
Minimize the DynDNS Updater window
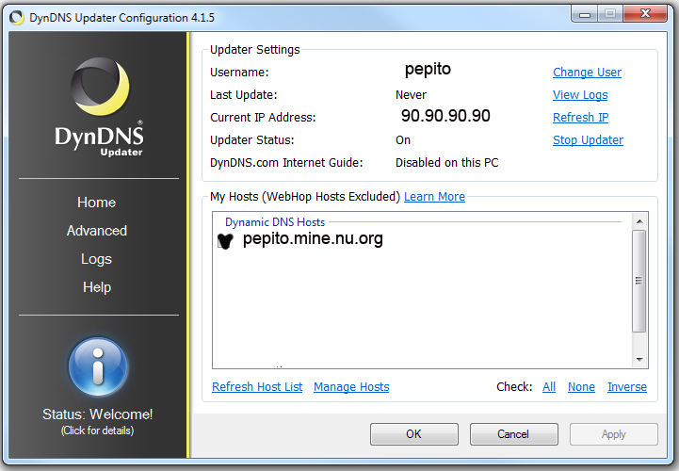click(x=585, y=14)
